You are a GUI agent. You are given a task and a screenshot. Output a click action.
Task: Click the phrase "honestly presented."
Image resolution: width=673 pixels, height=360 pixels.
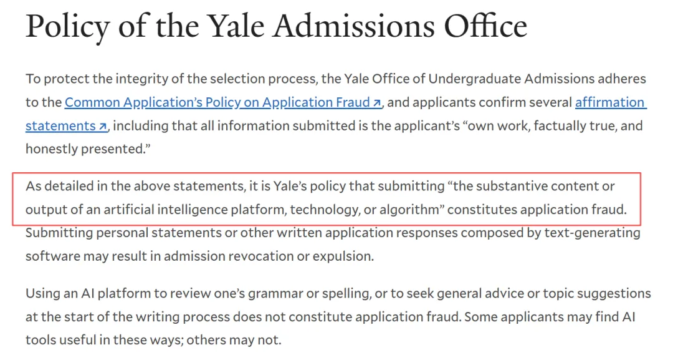(88, 149)
